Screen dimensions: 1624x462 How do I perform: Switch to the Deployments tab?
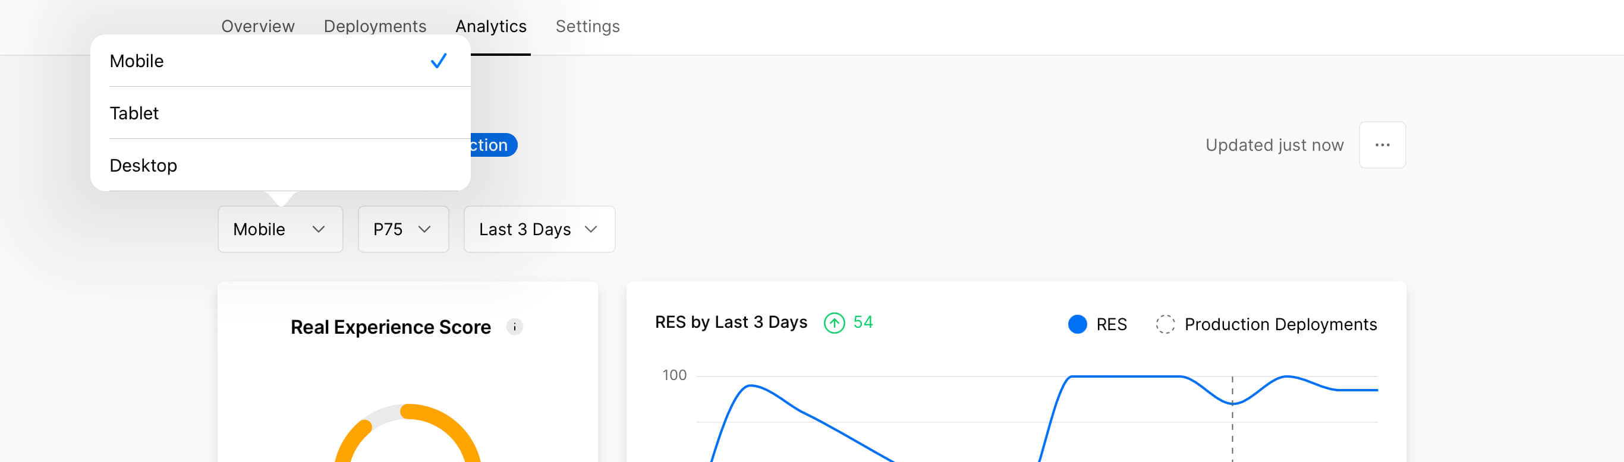point(374,27)
